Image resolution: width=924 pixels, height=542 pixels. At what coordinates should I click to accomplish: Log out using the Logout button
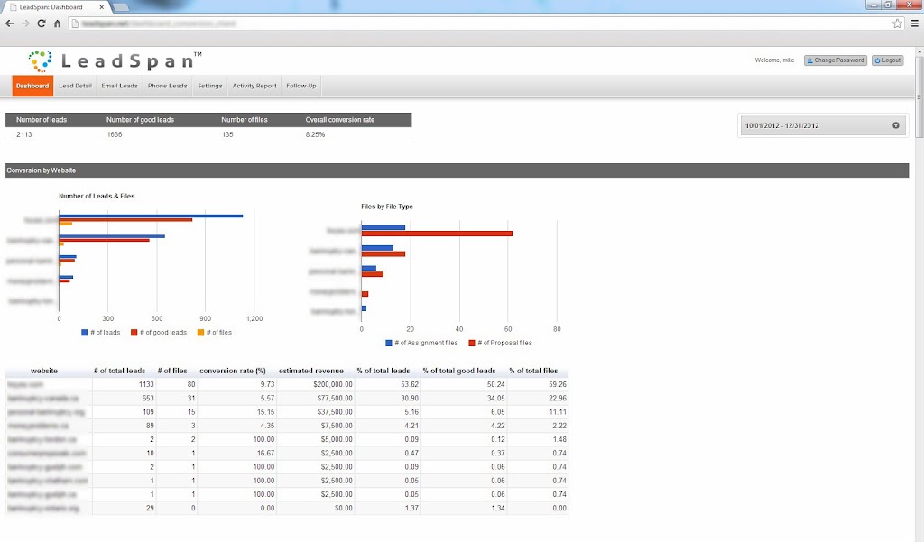coord(888,60)
